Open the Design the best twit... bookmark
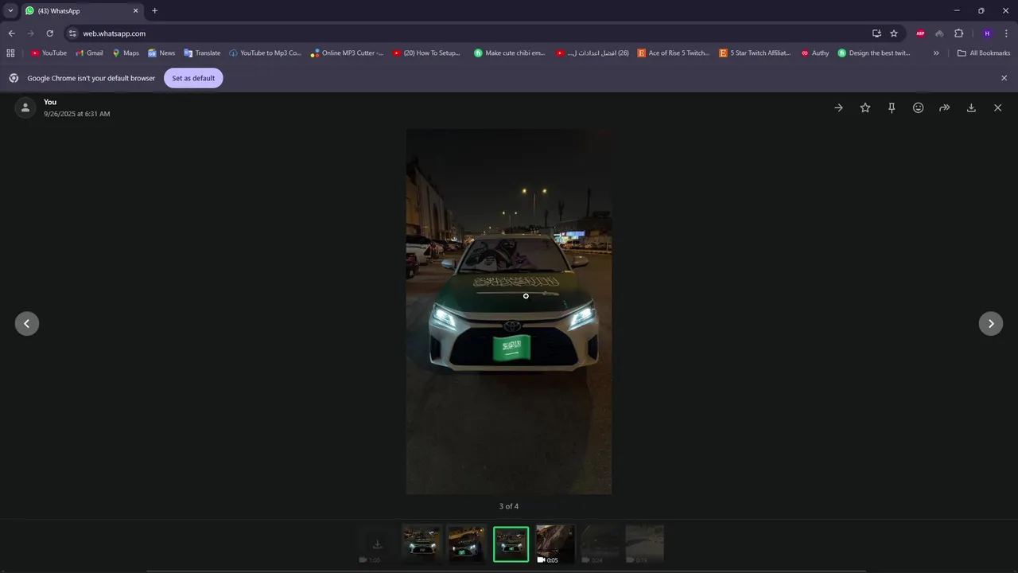 pos(874,53)
